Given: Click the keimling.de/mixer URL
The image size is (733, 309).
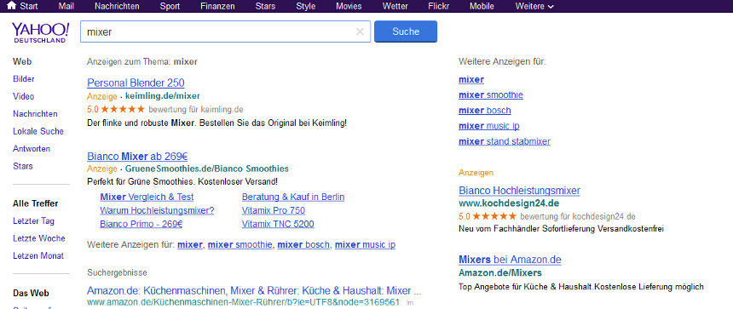Looking at the screenshot, I should [x=163, y=96].
